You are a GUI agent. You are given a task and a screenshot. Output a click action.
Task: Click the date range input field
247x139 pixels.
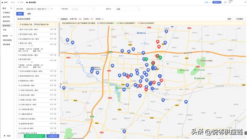point(38,9)
